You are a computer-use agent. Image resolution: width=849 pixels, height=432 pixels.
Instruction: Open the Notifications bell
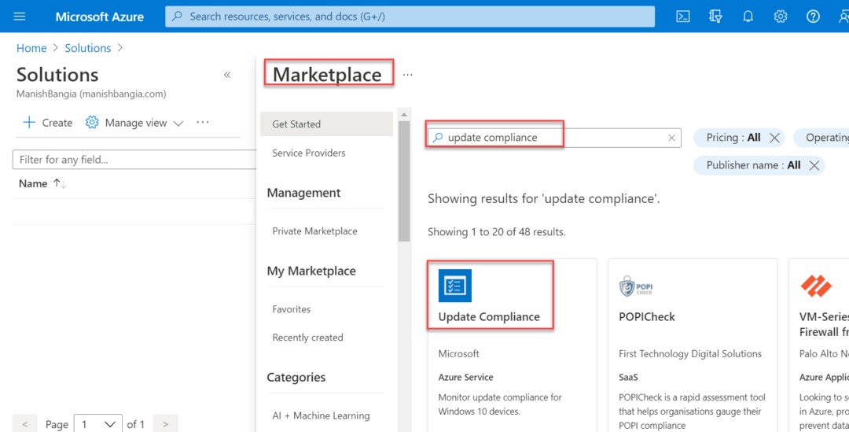748,17
